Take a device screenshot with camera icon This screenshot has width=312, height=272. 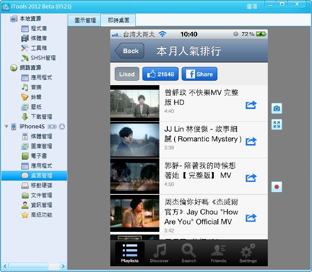pos(277,108)
